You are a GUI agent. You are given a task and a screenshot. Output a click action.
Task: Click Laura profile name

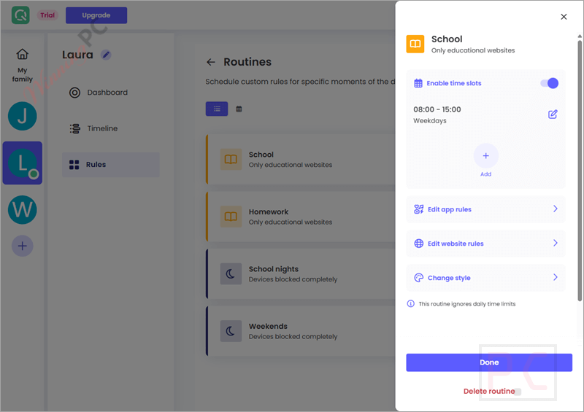click(x=77, y=55)
